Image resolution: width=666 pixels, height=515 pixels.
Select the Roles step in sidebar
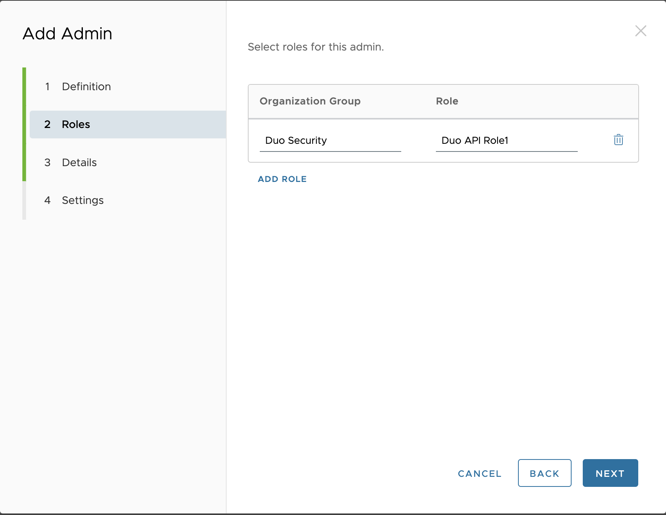pyautogui.click(x=76, y=125)
